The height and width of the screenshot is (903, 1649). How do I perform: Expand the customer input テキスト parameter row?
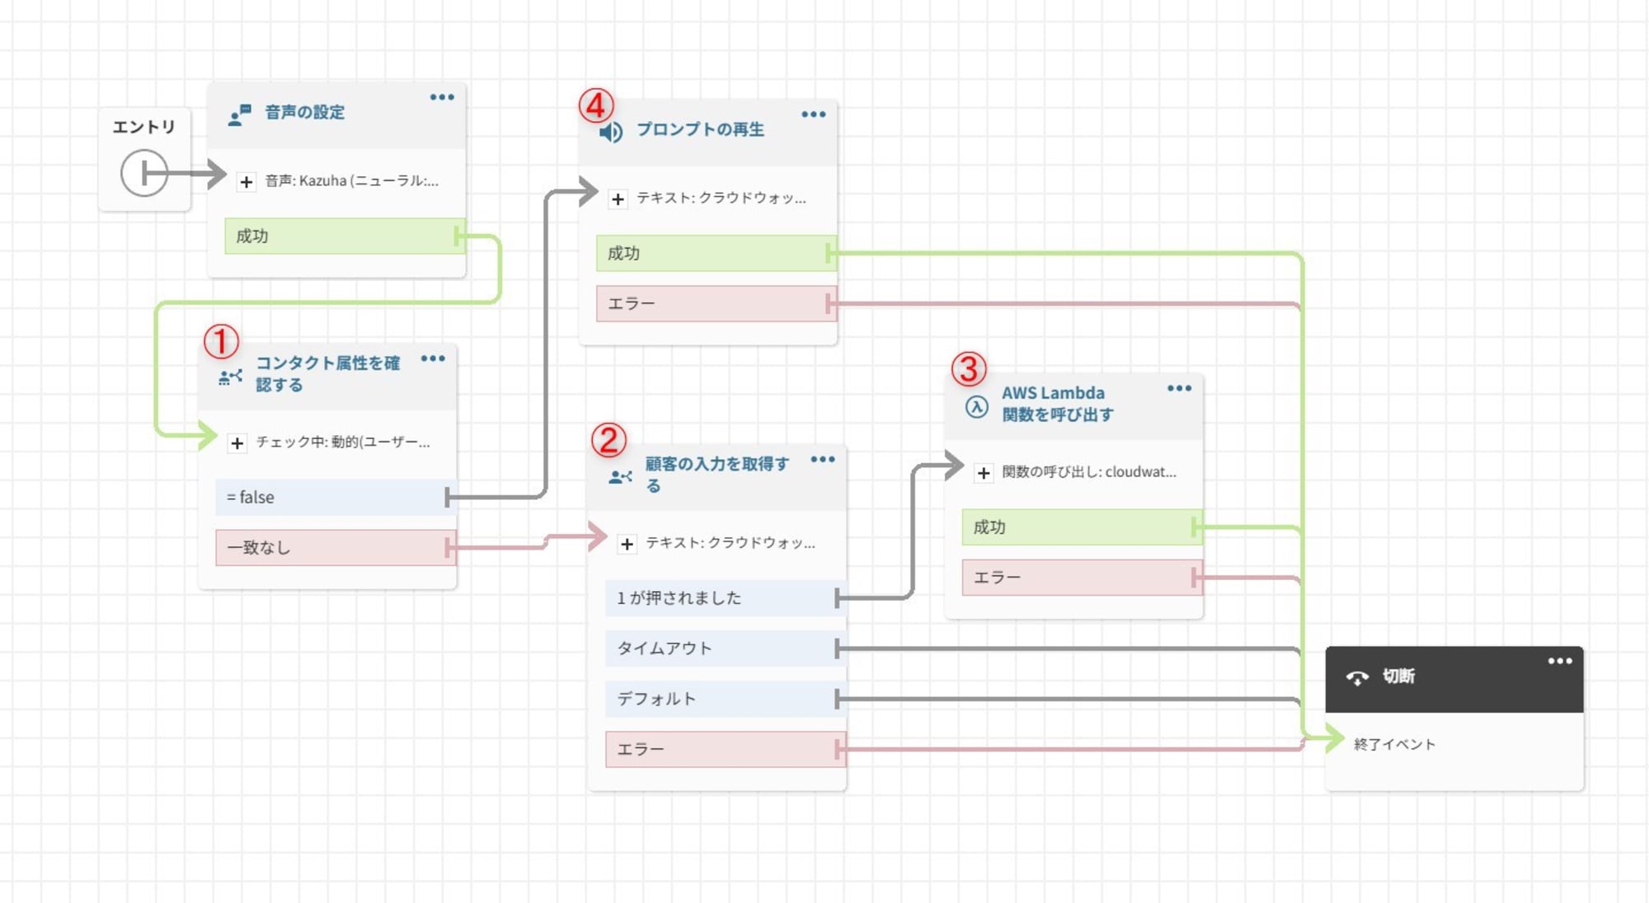[627, 544]
